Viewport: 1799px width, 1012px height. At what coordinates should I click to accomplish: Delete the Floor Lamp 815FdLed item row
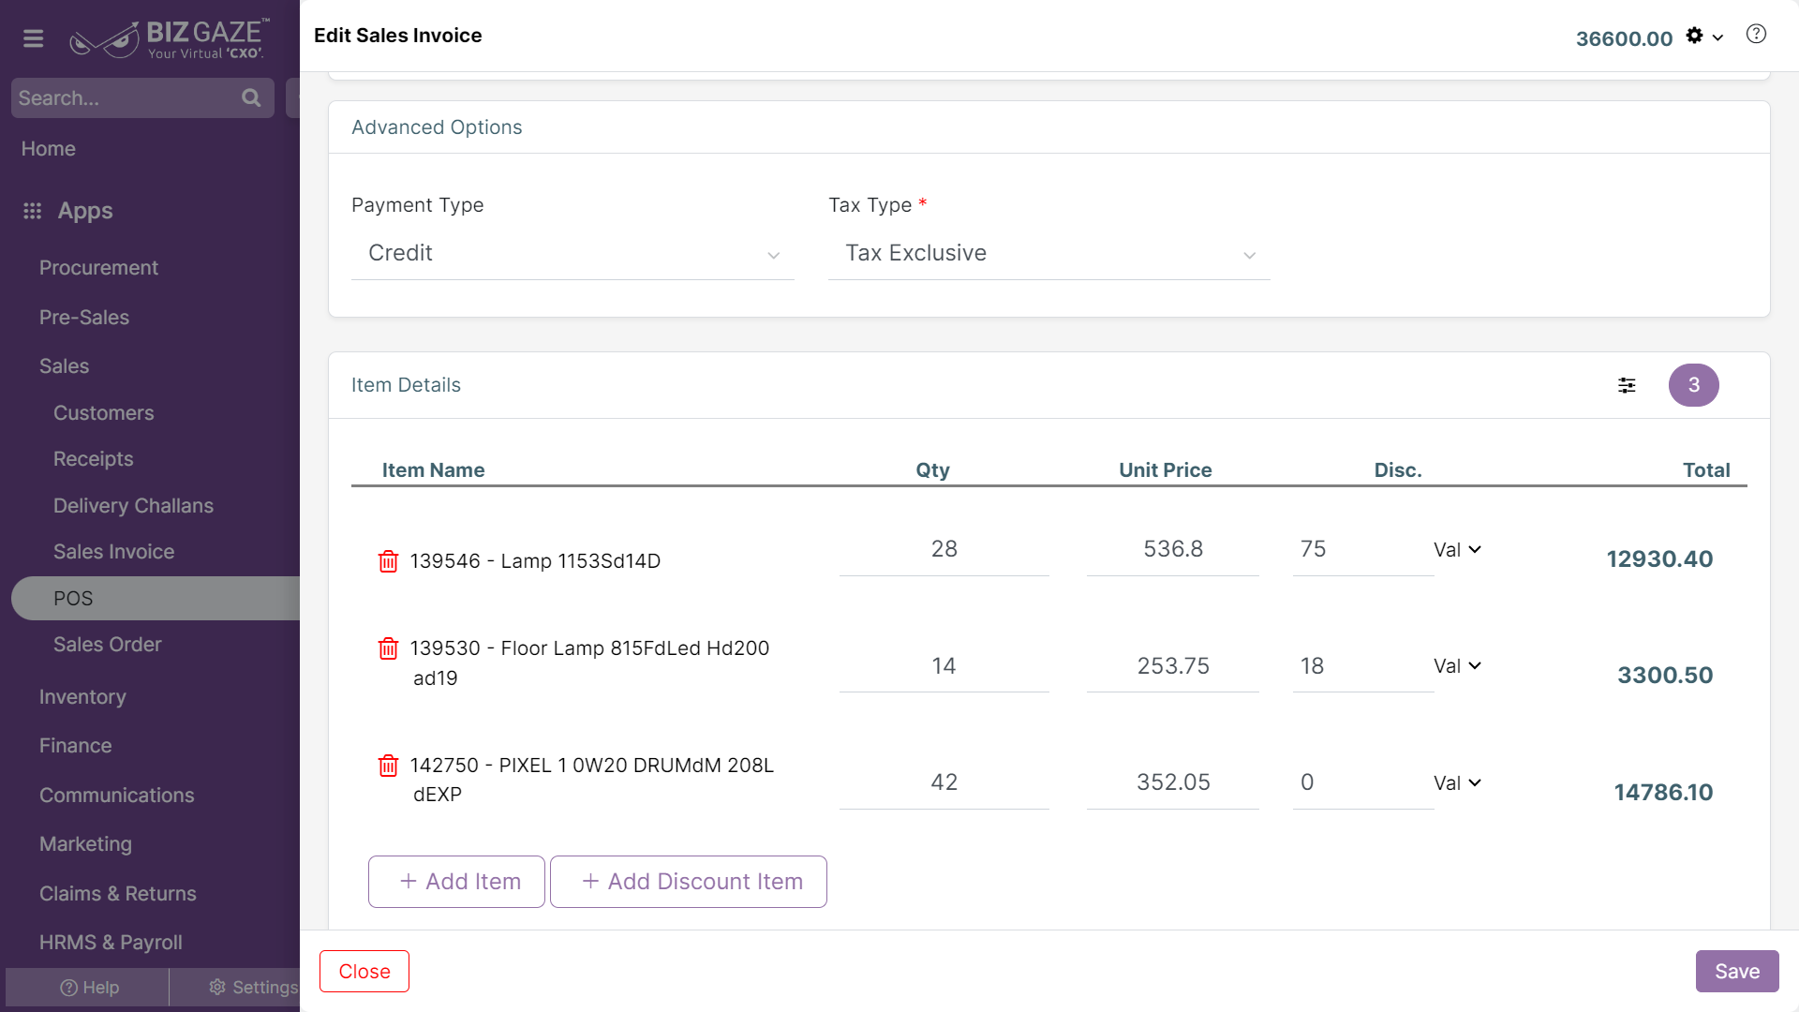tap(388, 648)
